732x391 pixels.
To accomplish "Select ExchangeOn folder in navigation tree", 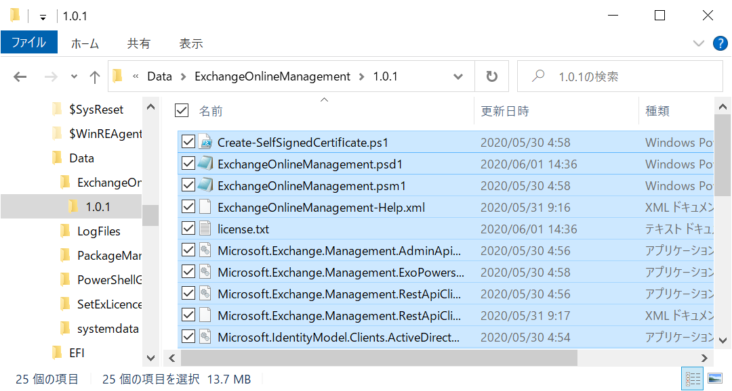I will (x=109, y=182).
